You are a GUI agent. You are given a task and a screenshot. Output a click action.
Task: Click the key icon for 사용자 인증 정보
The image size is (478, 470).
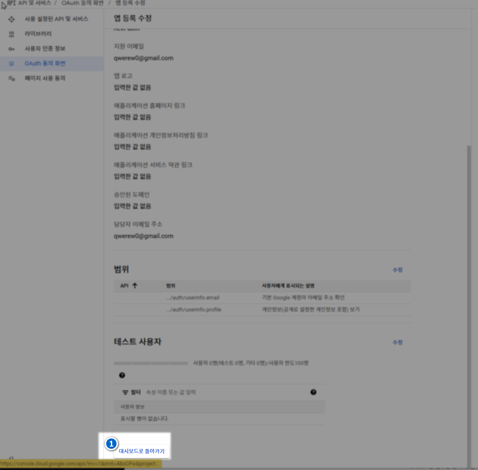[x=12, y=49]
